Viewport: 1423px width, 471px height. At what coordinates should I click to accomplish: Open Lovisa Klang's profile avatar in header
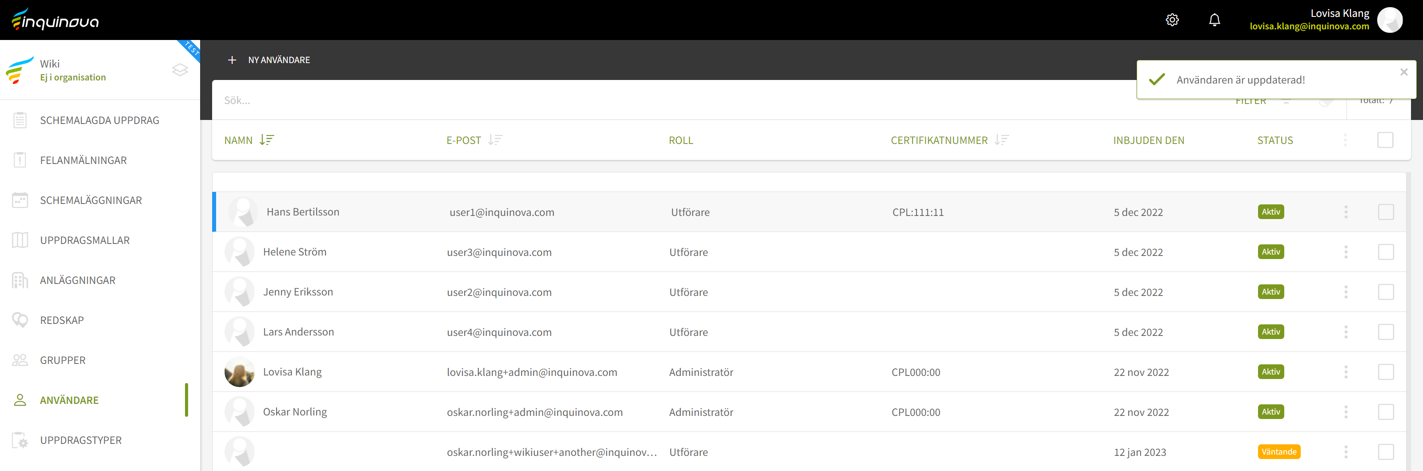coord(1389,20)
